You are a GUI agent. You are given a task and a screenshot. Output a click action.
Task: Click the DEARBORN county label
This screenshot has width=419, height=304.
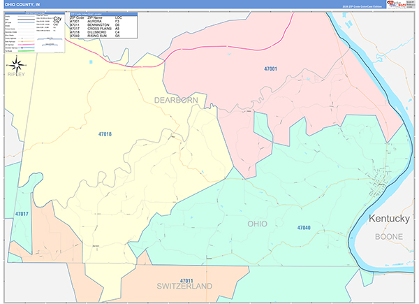click(176, 100)
